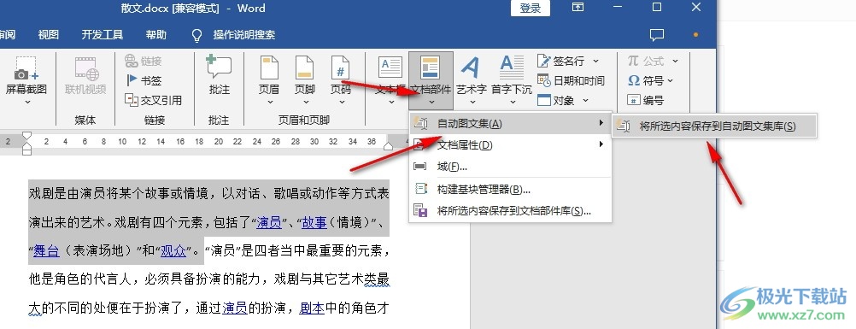Screen dimensions: 856x329
Task: Expand the 对象 dropdown arrow
Action: pos(586,101)
